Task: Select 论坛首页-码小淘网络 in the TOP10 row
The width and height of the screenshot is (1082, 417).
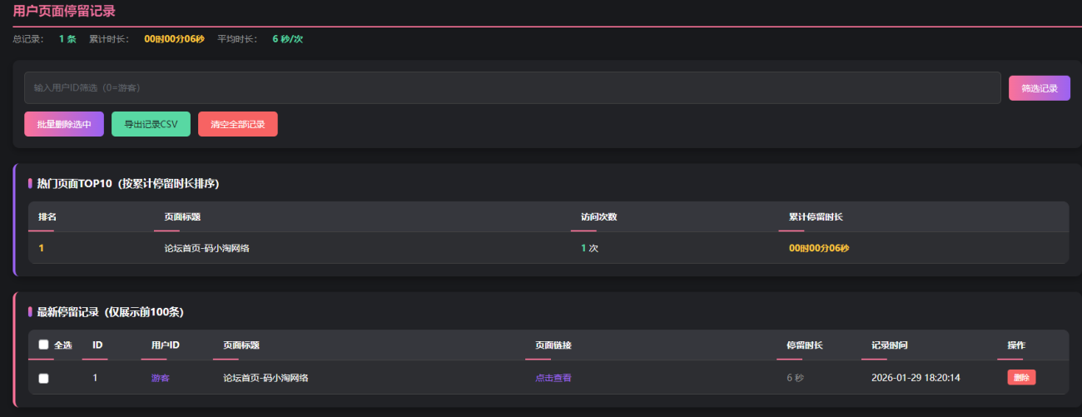Action: 206,248
